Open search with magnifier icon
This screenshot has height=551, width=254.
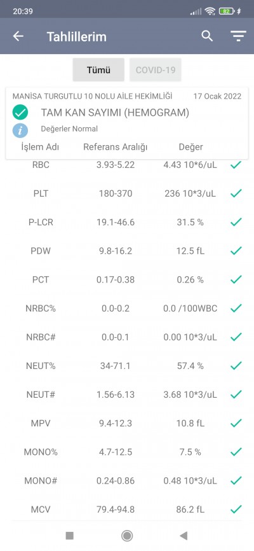[207, 36]
